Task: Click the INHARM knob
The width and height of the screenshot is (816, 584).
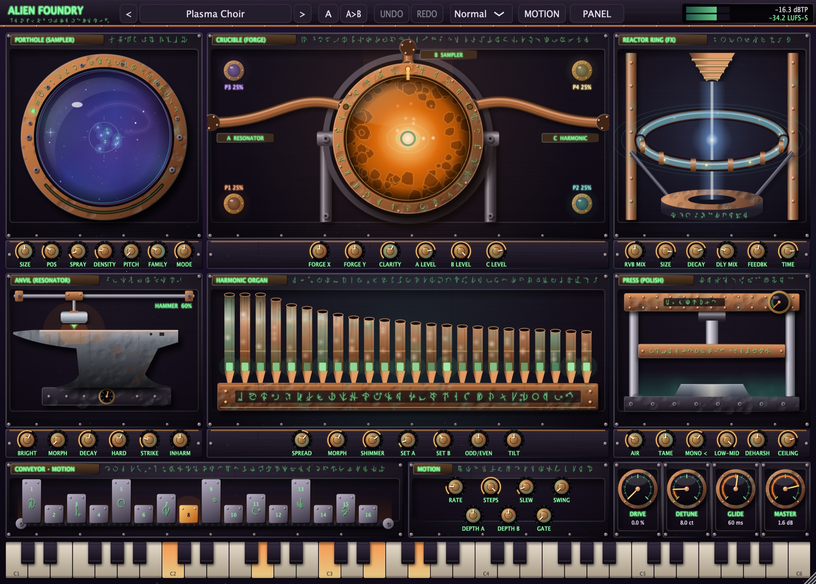Action: point(180,440)
